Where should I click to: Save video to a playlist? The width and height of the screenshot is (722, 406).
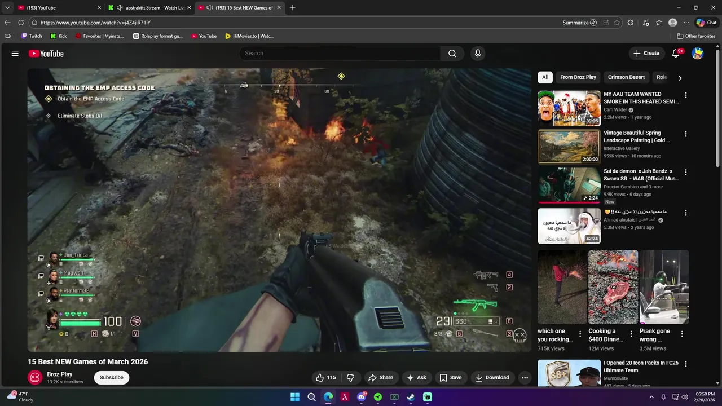(x=450, y=378)
